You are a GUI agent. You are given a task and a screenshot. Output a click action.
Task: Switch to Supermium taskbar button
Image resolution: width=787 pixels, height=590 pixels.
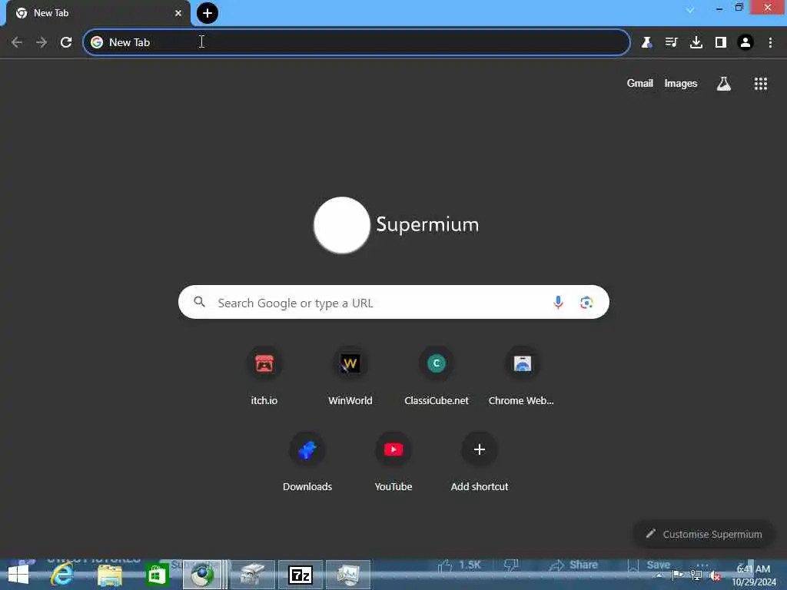[x=203, y=575]
